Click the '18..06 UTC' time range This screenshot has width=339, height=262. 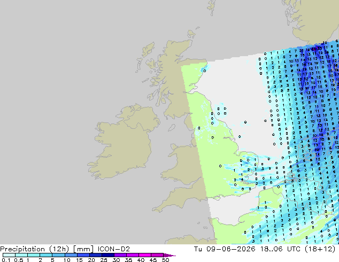[280, 249]
